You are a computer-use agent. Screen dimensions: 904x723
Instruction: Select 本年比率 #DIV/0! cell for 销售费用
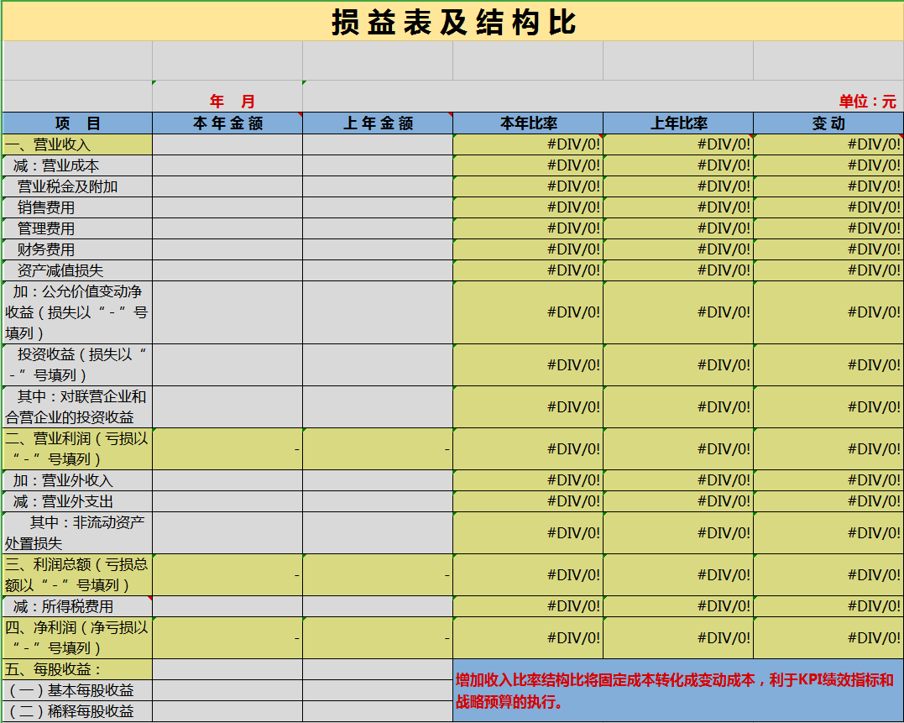(528, 207)
